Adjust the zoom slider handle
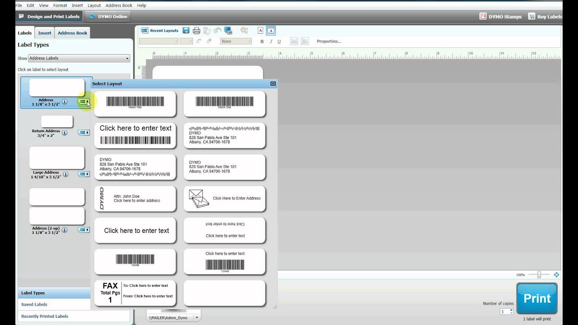Screen dimensions: 578x325 click(x=539, y=275)
